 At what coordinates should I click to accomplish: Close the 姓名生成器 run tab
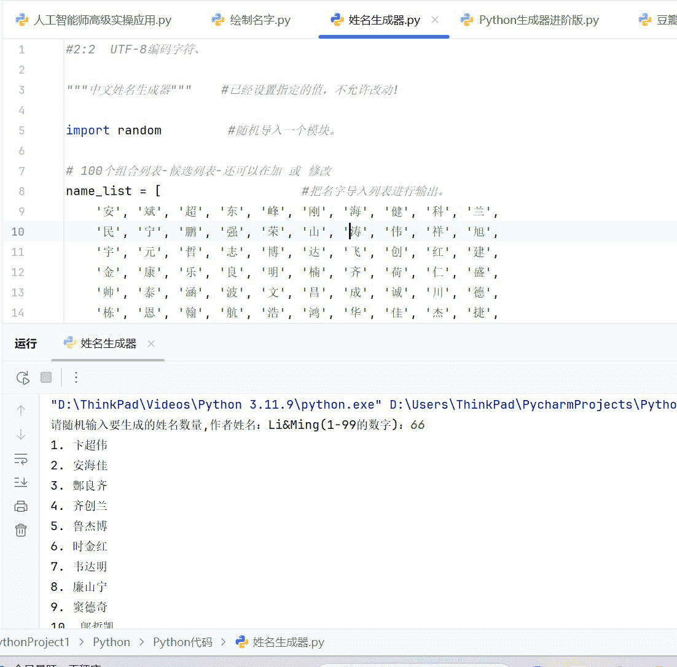[x=151, y=344]
